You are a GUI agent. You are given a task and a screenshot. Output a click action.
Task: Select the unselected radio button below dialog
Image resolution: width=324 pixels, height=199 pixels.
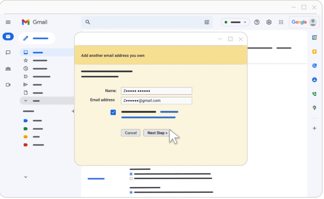pyautogui.click(x=131, y=179)
